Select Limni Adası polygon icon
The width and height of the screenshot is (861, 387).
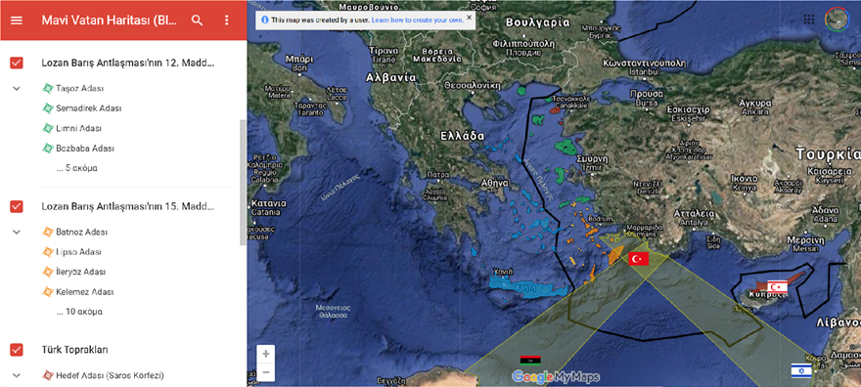[48, 128]
